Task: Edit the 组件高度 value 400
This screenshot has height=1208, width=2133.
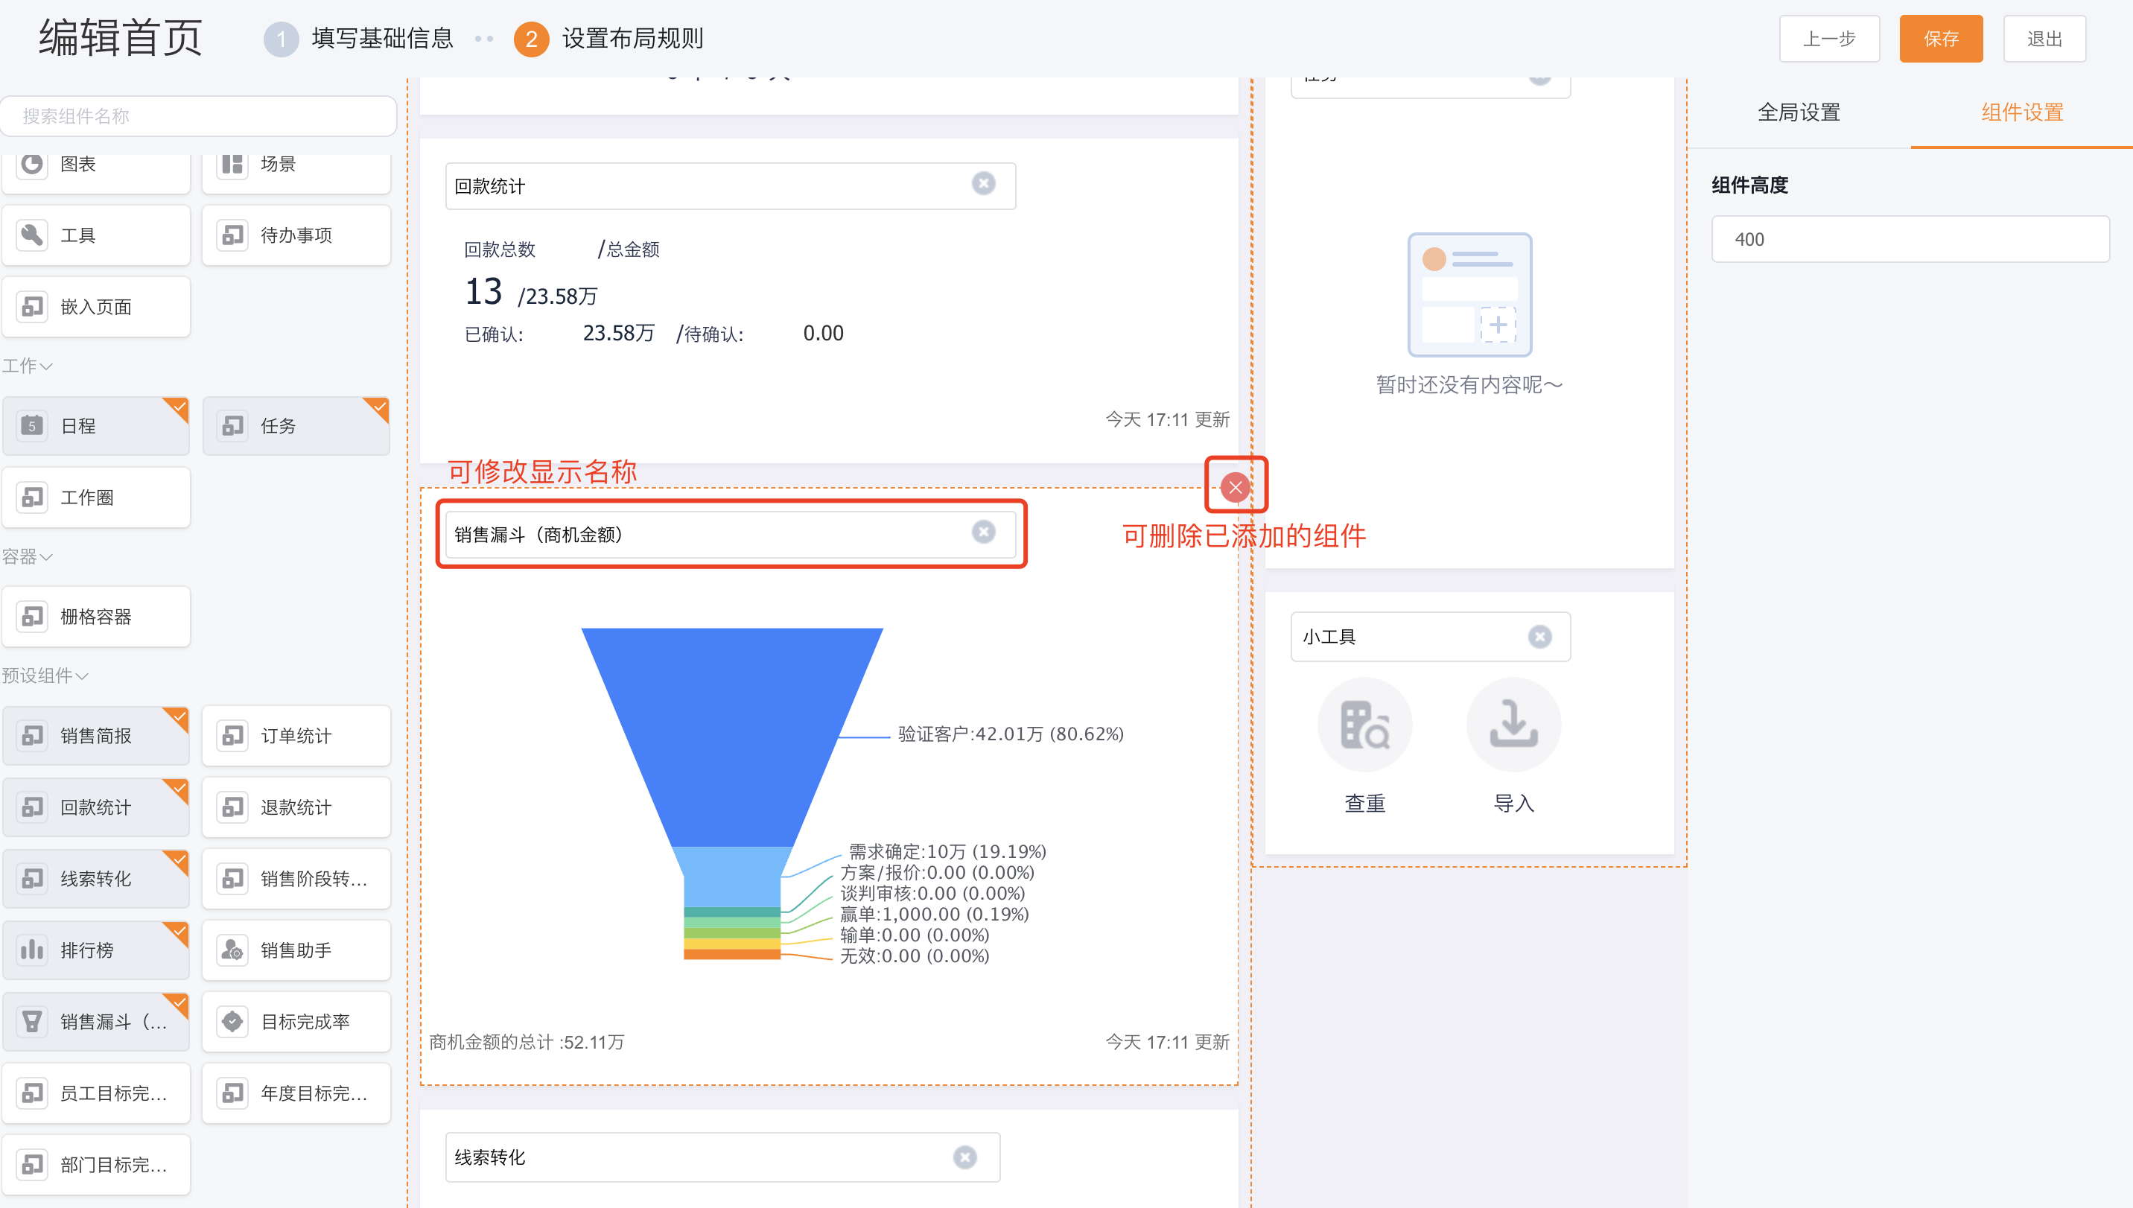Action: (x=1910, y=240)
